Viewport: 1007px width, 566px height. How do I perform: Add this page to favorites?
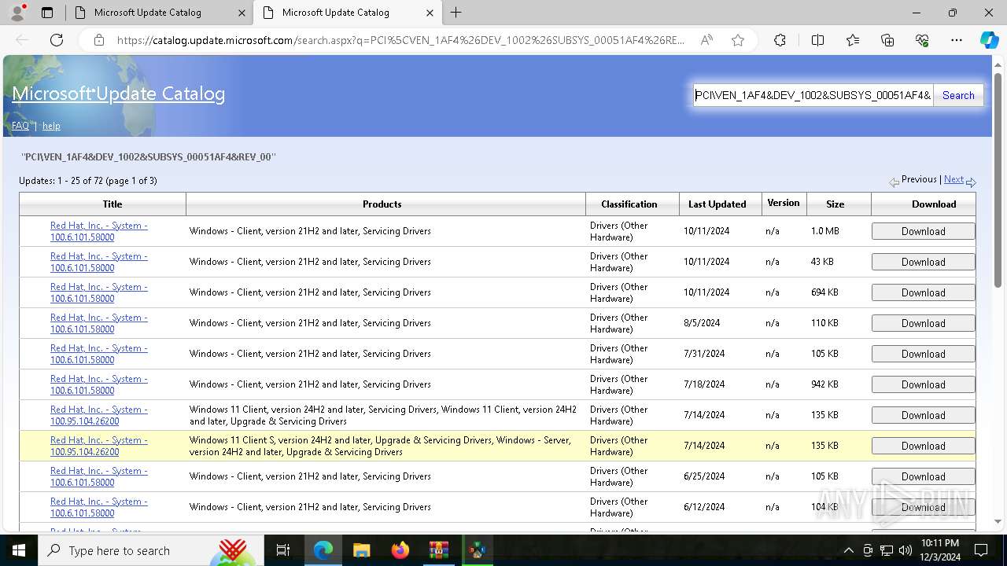(738, 40)
